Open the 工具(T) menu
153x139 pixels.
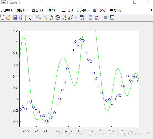(67, 10)
